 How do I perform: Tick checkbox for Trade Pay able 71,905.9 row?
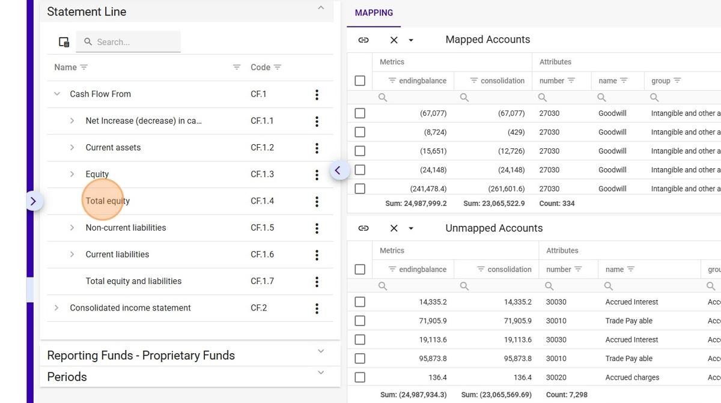point(360,321)
